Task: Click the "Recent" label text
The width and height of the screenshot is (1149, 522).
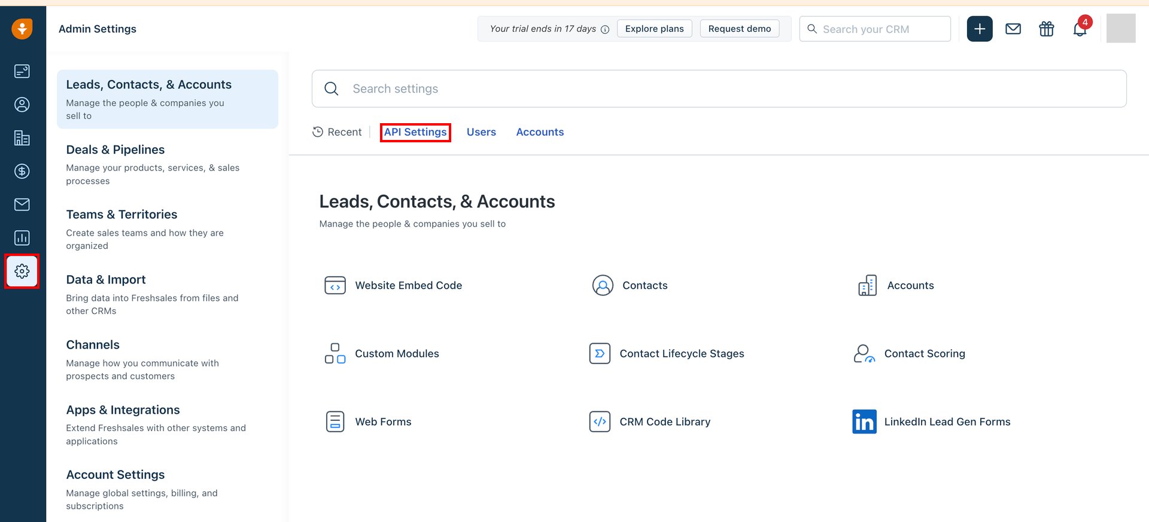Action: (345, 132)
